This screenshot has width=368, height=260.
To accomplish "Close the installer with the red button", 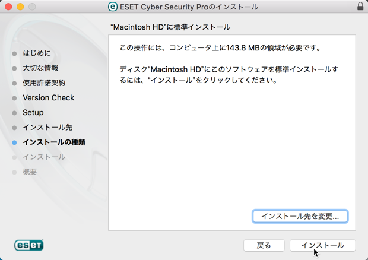I will click(x=8, y=7).
